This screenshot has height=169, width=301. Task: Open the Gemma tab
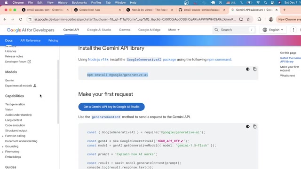pos(125,30)
